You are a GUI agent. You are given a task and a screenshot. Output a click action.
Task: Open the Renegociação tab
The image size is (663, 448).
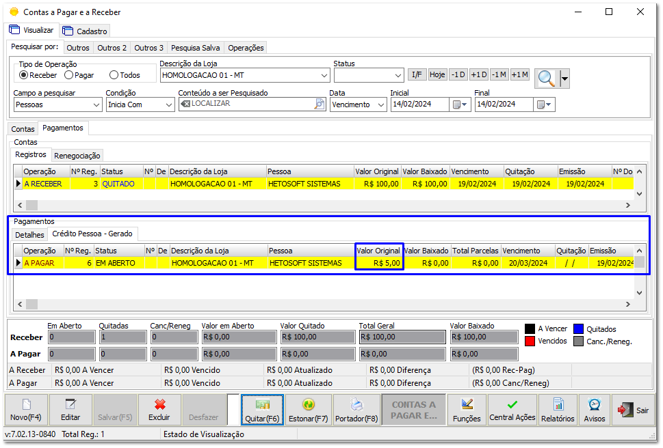(x=77, y=156)
